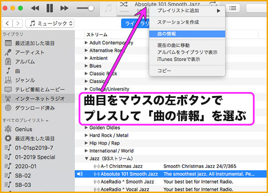Expand the Classic Rock category
Image resolution: width=268 pixels, height=193 pixels.
(x=86, y=74)
